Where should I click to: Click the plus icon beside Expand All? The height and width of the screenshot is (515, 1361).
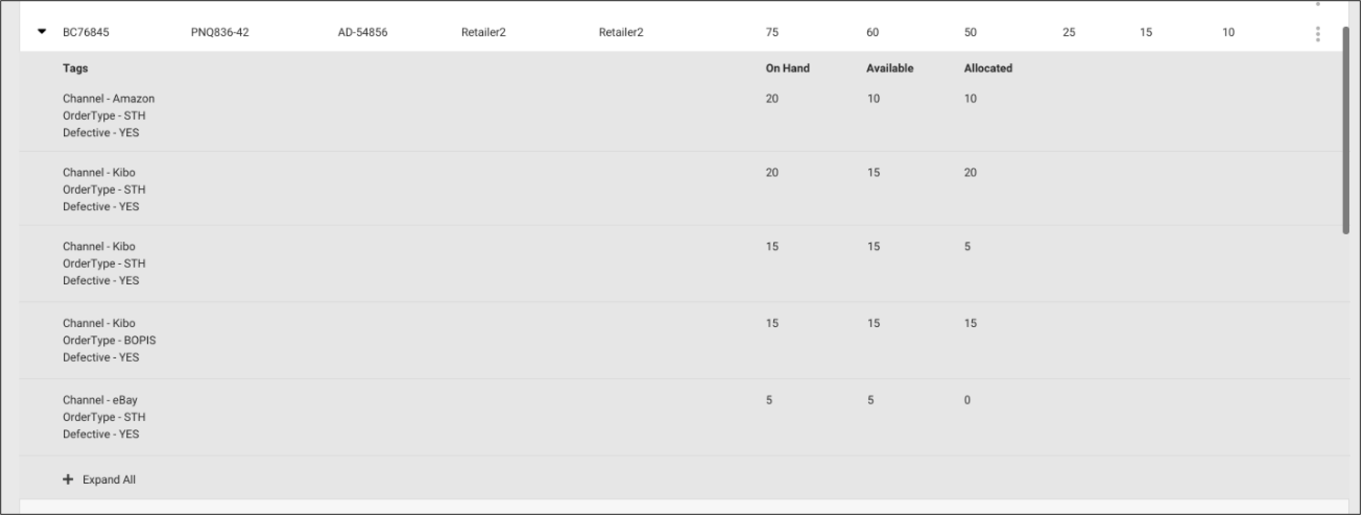click(67, 480)
